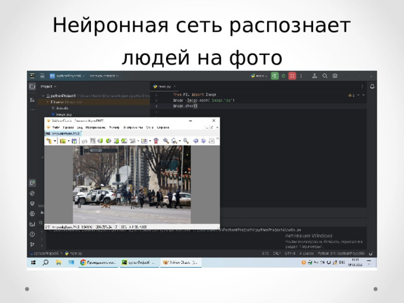Screen dimensions: 404x303
Task: Open Search Everywhere magnifier in PyCharm
Action: pos(325,76)
